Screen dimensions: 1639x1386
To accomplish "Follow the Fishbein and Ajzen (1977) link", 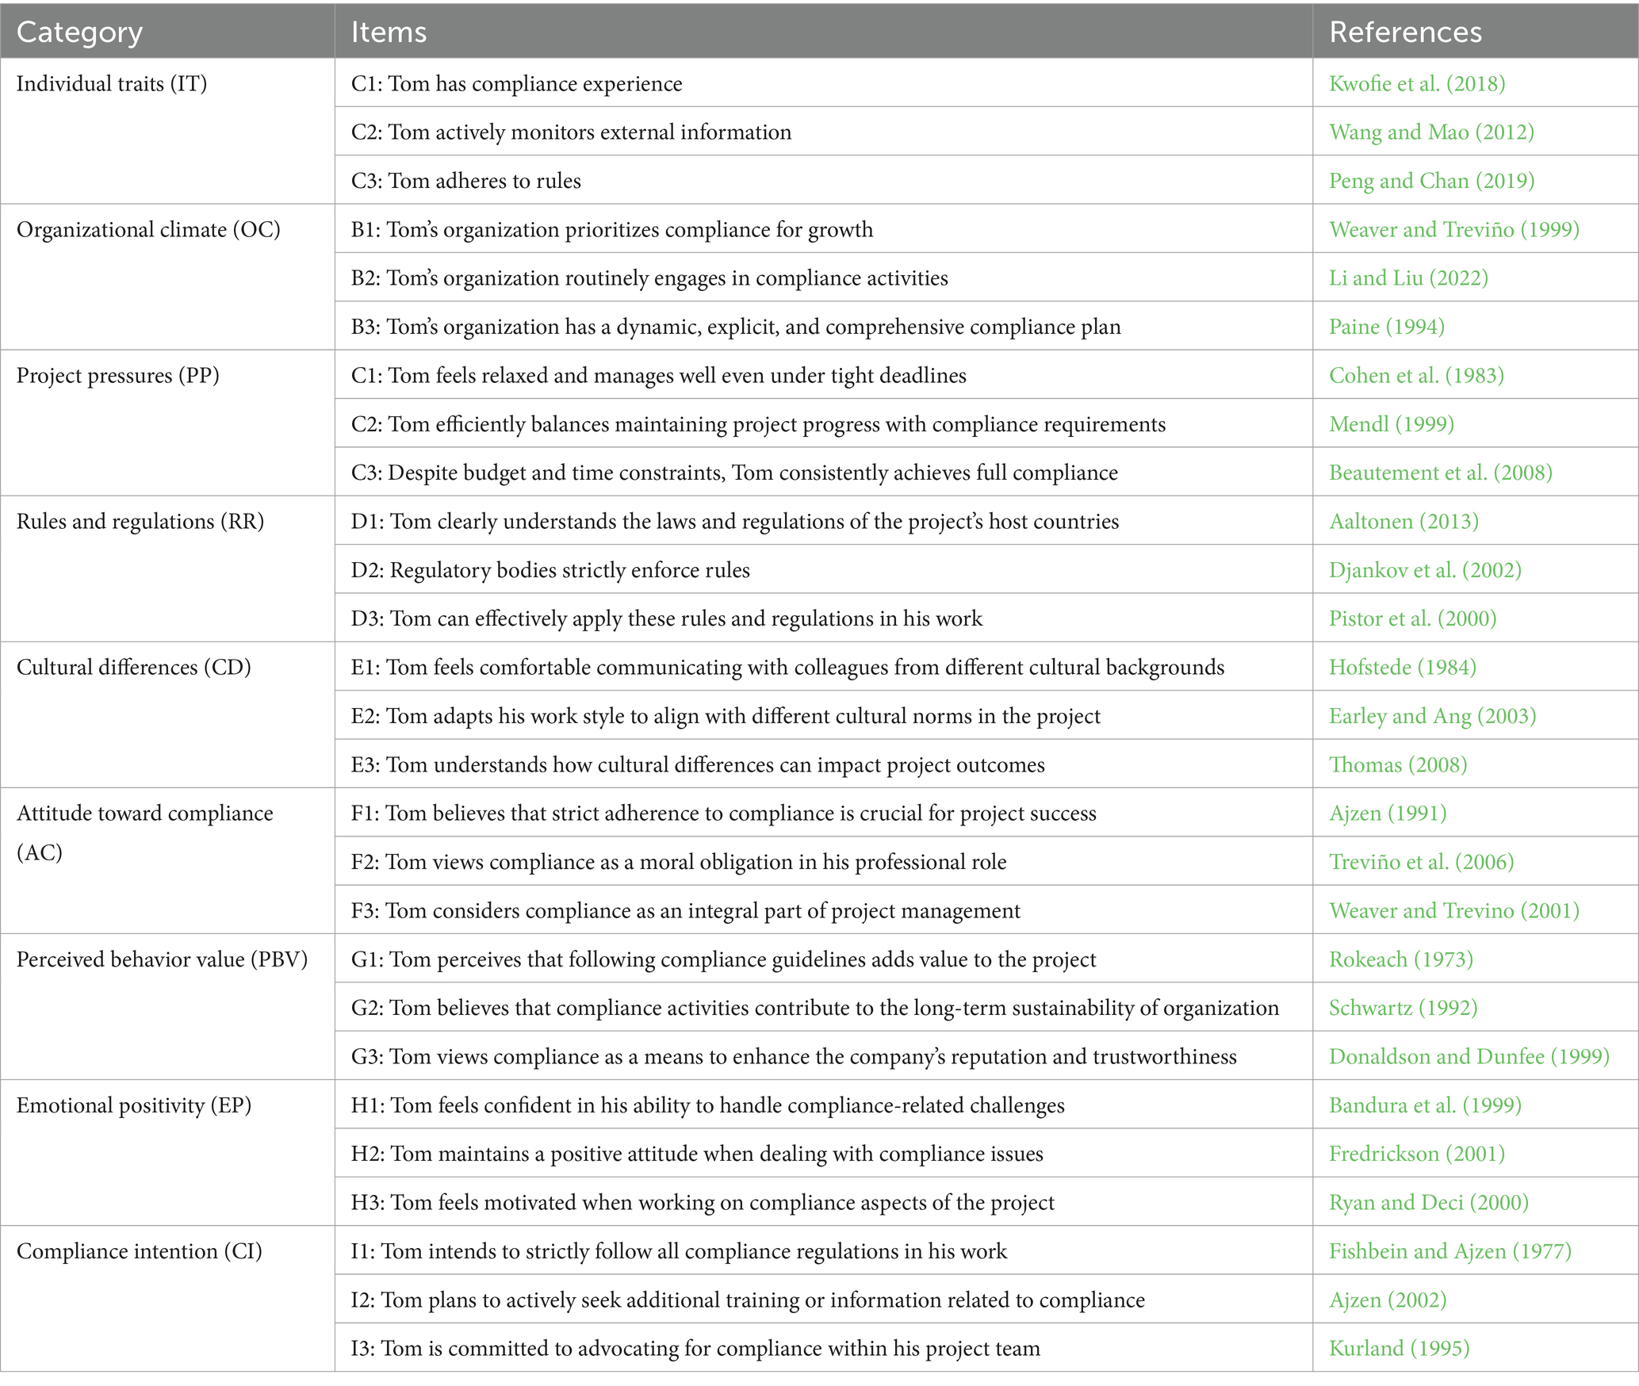I will (1450, 1251).
